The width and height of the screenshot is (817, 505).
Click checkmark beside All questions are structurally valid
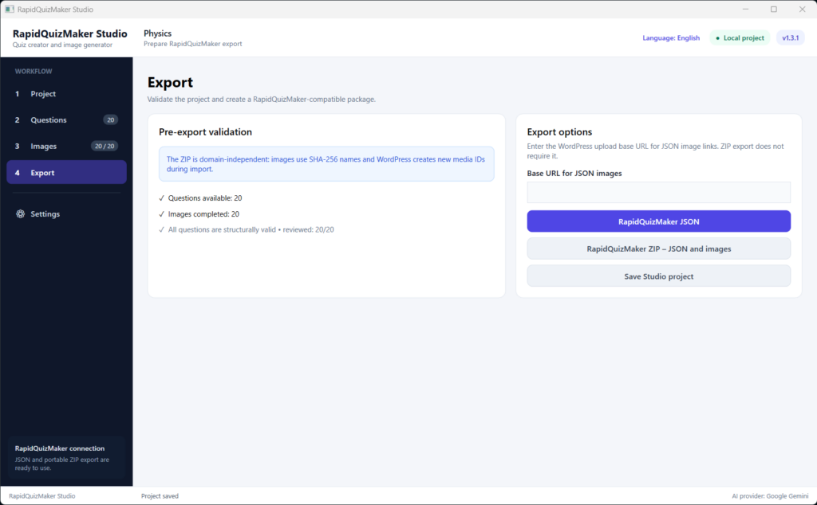pyautogui.click(x=161, y=229)
